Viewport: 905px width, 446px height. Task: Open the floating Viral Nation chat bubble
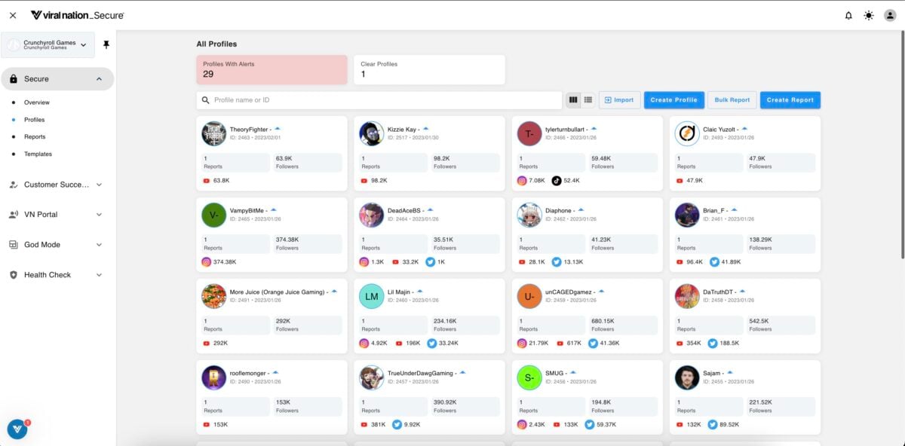tap(17, 429)
